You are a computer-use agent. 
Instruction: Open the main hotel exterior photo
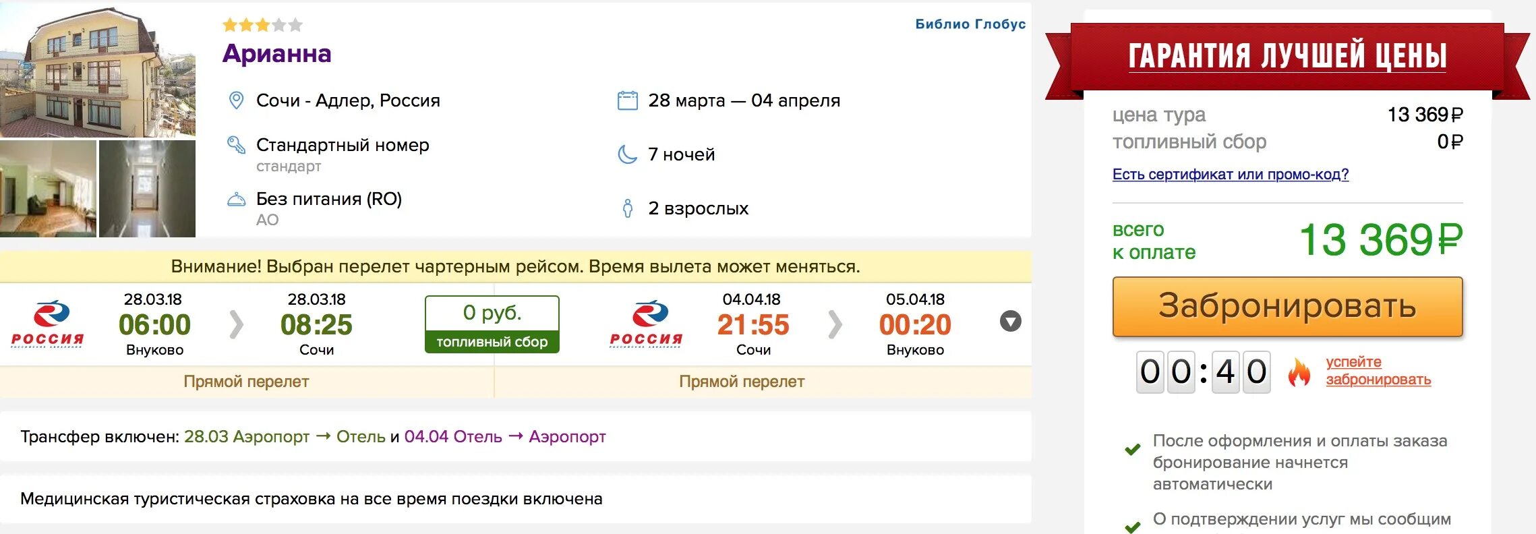(x=98, y=70)
